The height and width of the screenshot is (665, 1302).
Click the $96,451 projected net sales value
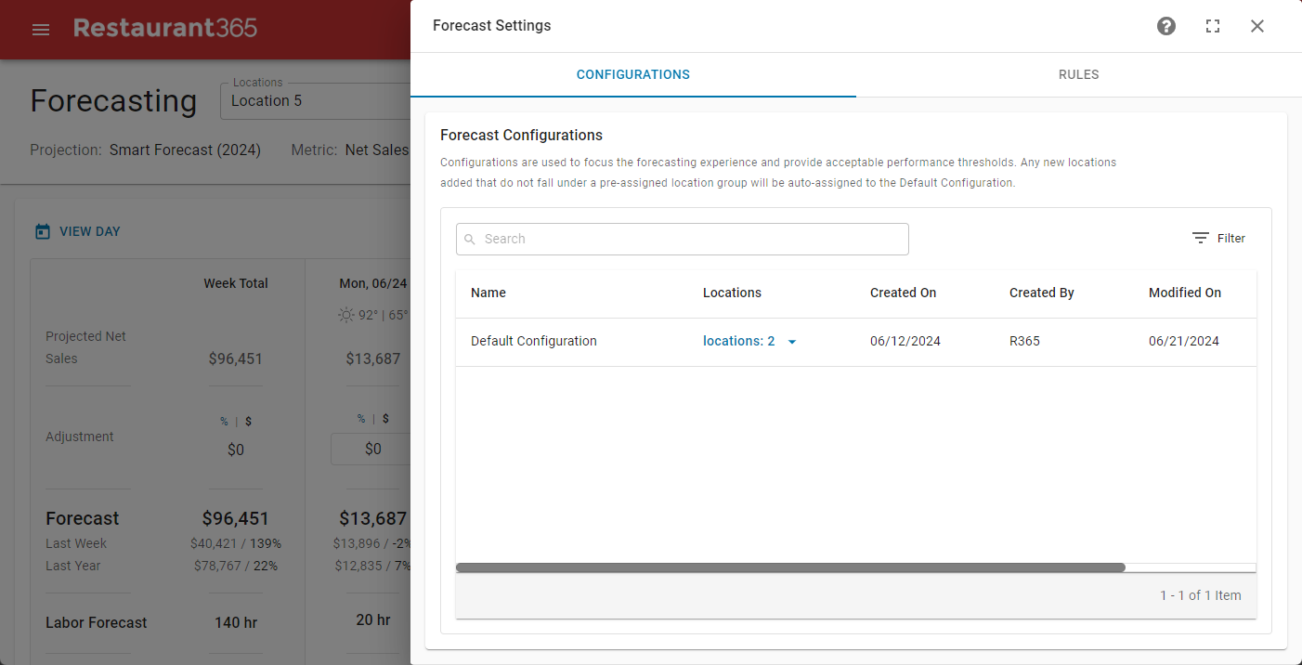coord(236,359)
